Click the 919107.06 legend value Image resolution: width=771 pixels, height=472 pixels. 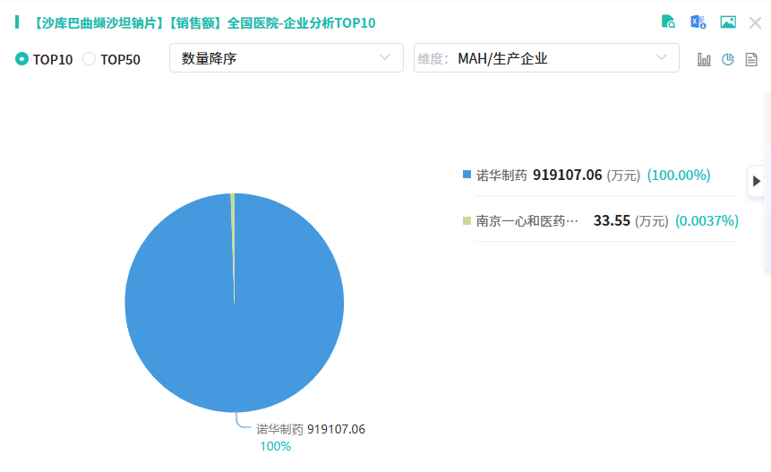tap(568, 175)
